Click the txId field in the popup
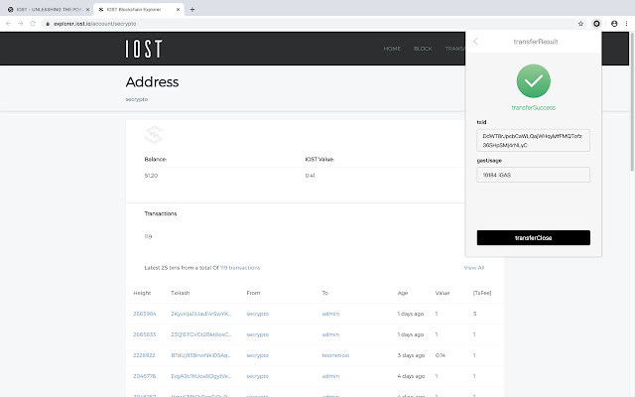635x397 pixels. [534, 140]
